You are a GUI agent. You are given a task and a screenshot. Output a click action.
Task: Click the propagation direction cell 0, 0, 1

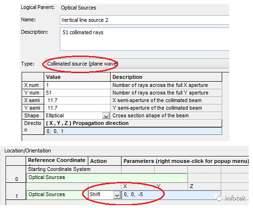(133, 131)
